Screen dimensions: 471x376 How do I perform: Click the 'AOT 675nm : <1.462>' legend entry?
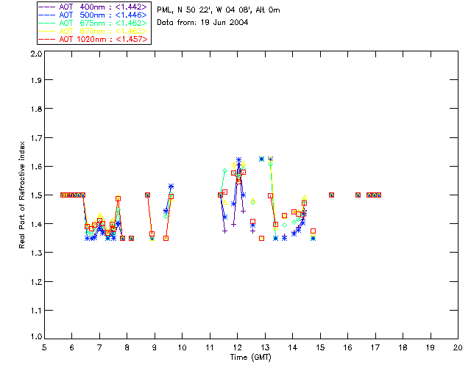click(x=93, y=23)
